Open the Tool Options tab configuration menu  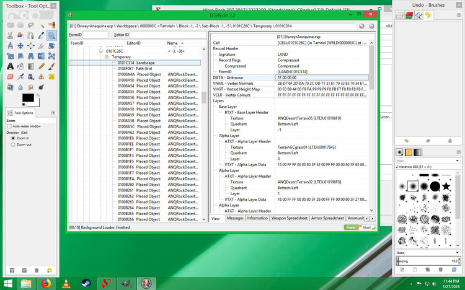53,113
